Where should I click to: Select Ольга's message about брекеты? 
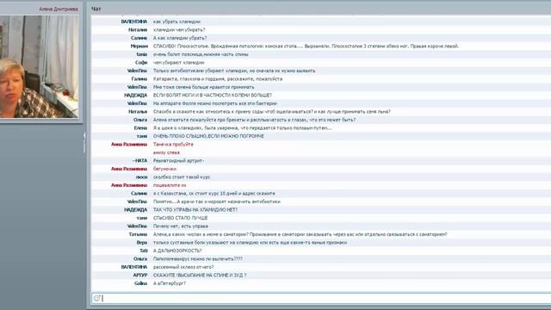pyautogui.click(x=254, y=120)
